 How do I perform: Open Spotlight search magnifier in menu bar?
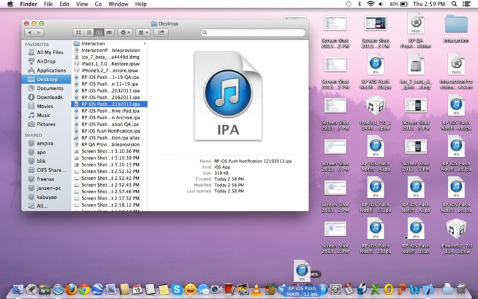pos(455,4)
